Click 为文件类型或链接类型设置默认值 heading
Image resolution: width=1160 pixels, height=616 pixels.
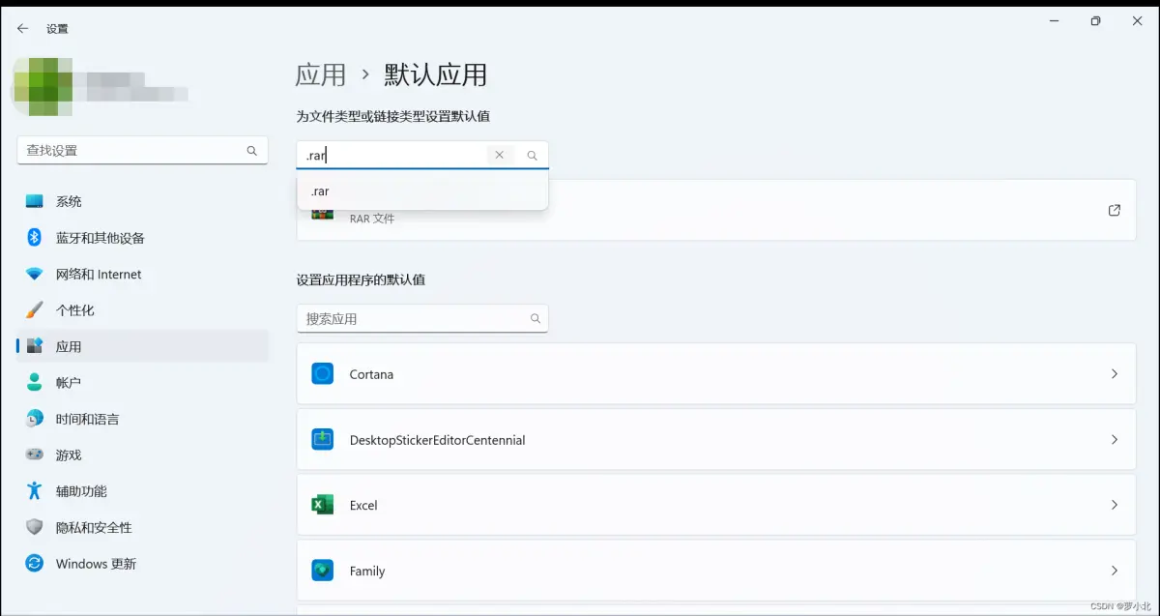[x=393, y=116]
